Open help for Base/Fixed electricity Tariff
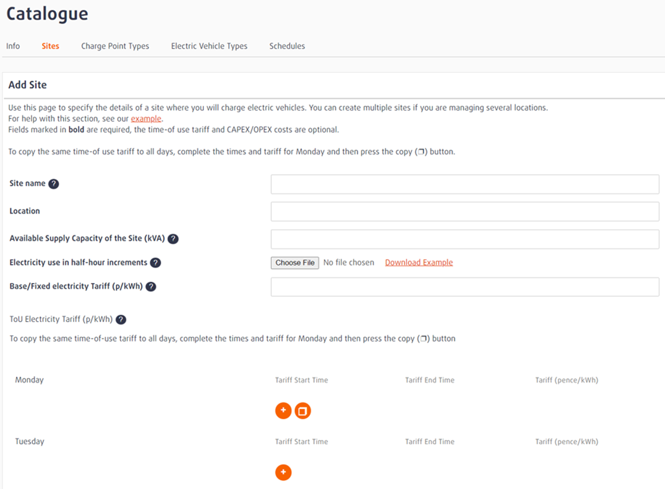The image size is (665, 489). tap(151, 286)
